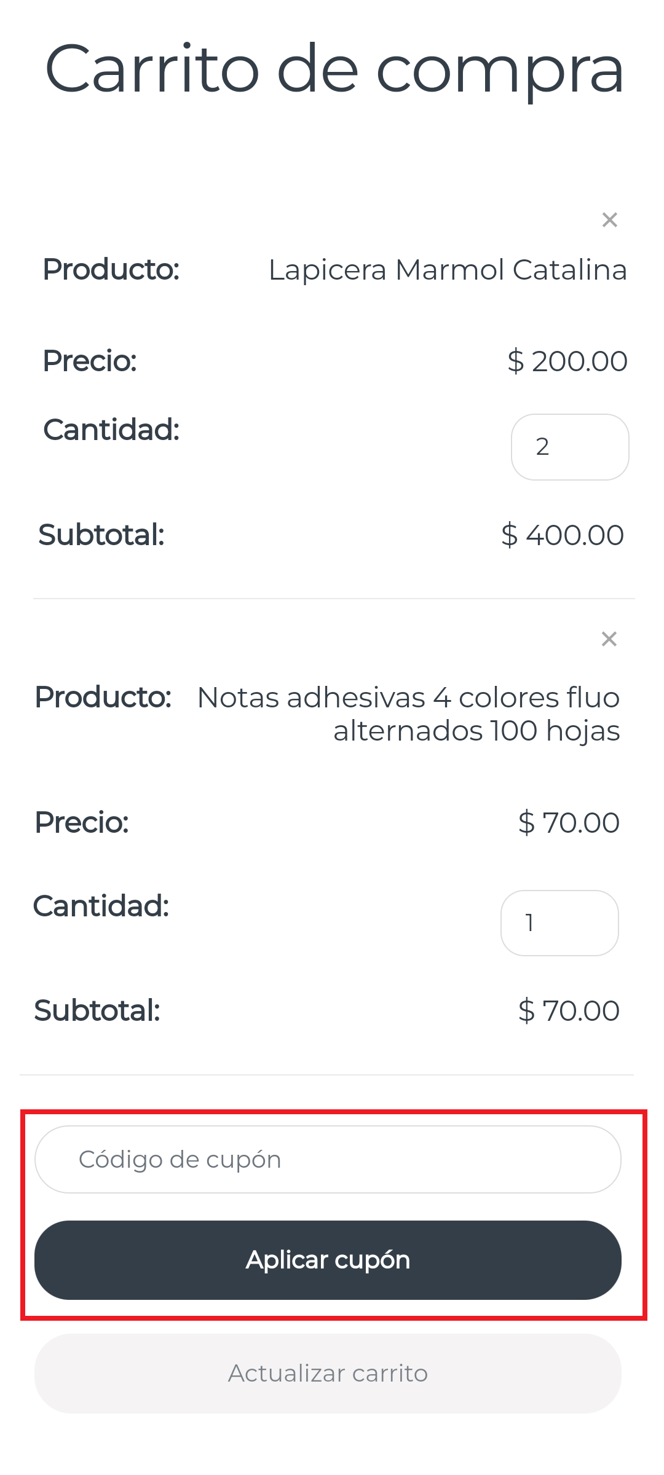
Task: Click the Carrito de compra heading
Action: (x=334, y=69)
